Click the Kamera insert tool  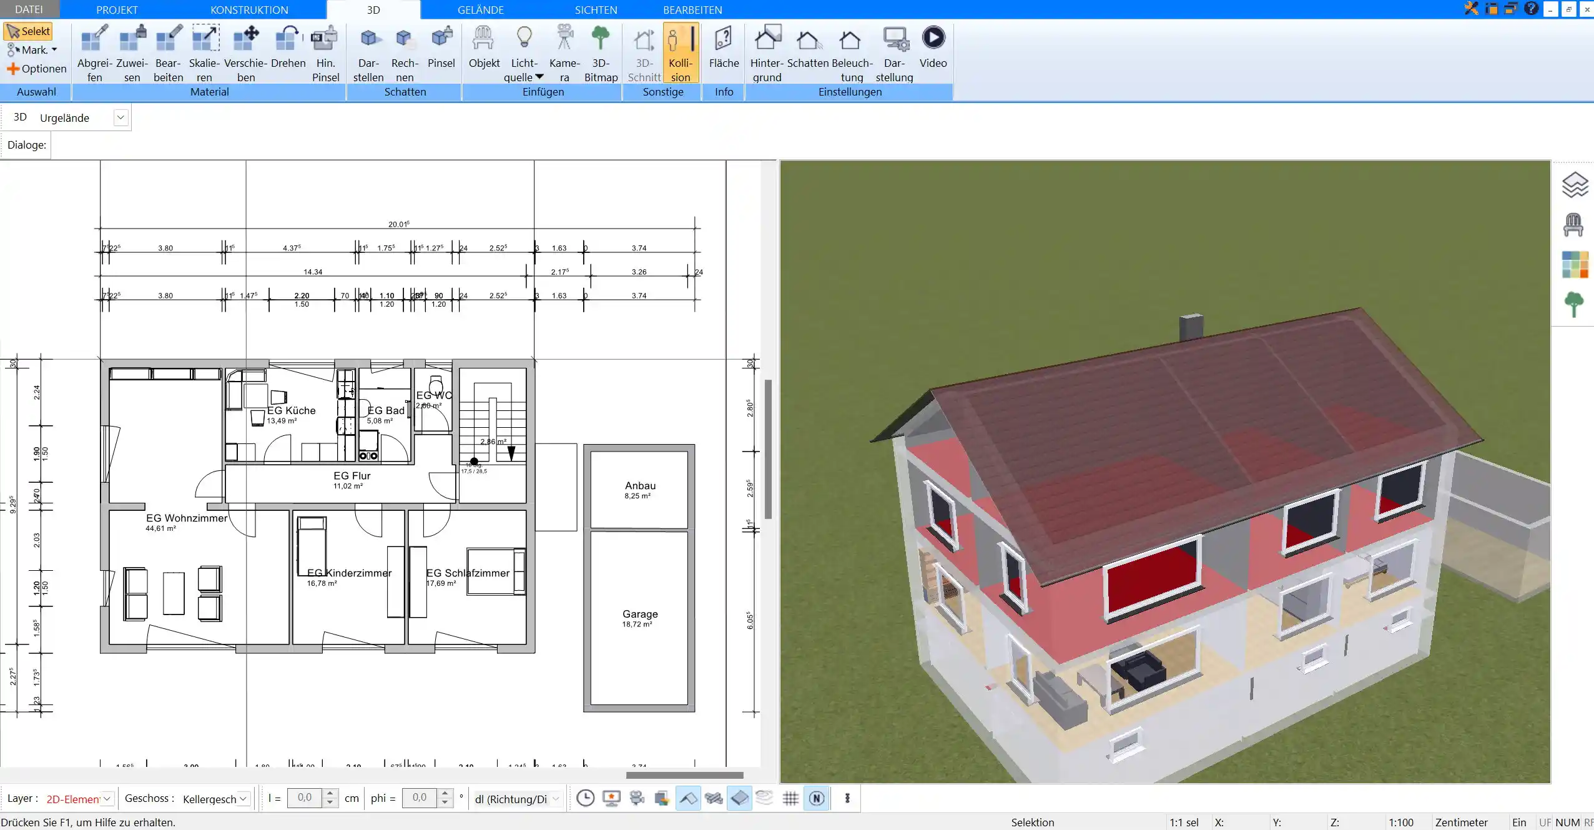coord(564,53)
